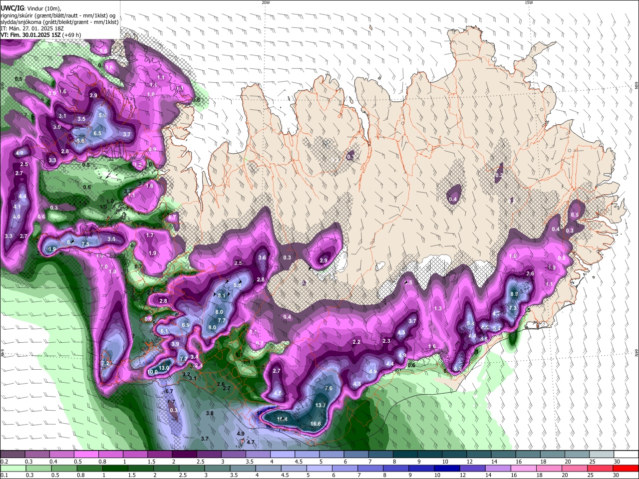
Task: Click the 4.1 value near the western edge
Action: [17, 207]
